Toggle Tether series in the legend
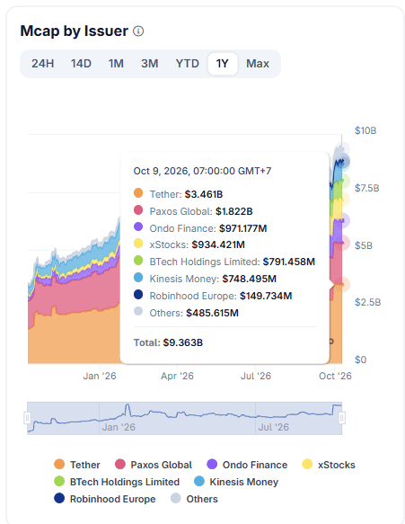 [77, 465]
